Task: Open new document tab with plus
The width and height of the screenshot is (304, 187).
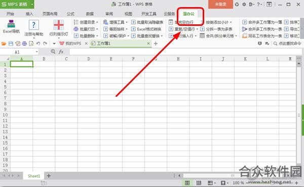Action: tap(156, 44)
